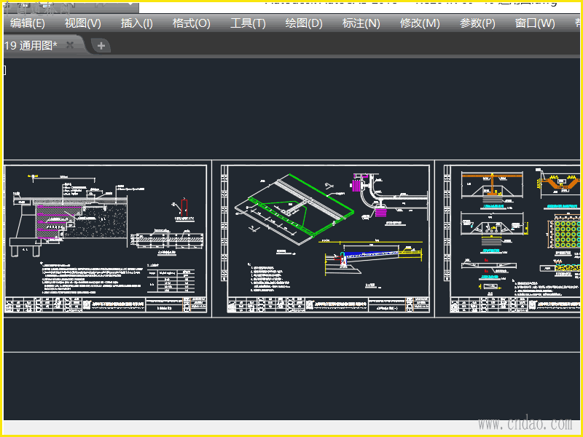Screen dimensions: 583x437
Task: Open the 绘图(D) menu
Action: 304,23
